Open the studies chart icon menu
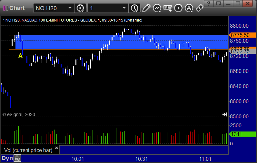The width and height of the screenshot is (257, 163). click(157, 8)
